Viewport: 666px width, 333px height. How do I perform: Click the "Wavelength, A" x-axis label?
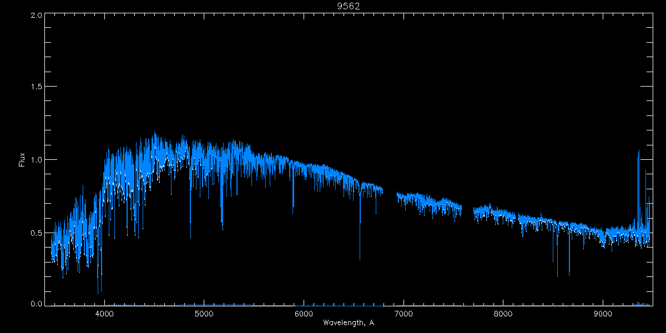(x=348, y=322)
